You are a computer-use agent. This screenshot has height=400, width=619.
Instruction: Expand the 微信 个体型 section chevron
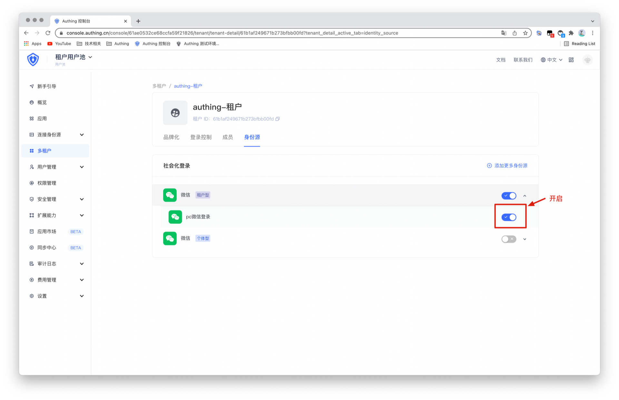tap(525, 239)
